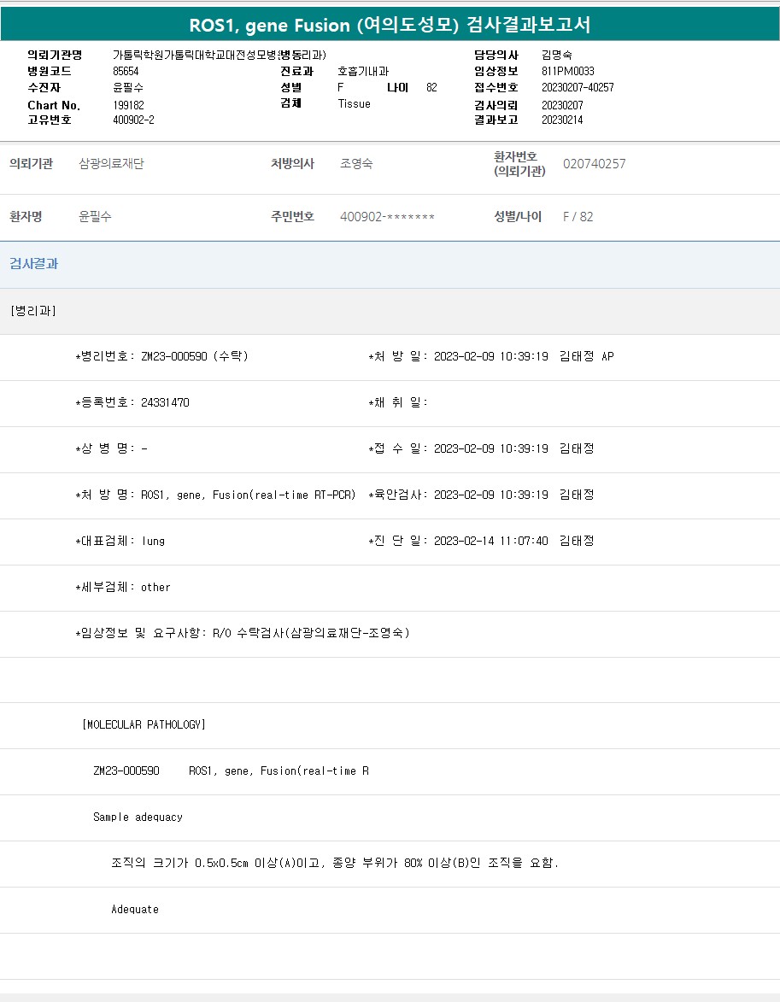This screenshot has height=1002, width=780.
Task: Click clinical info value 811PM0033
Action: click(x=567, y=71)
